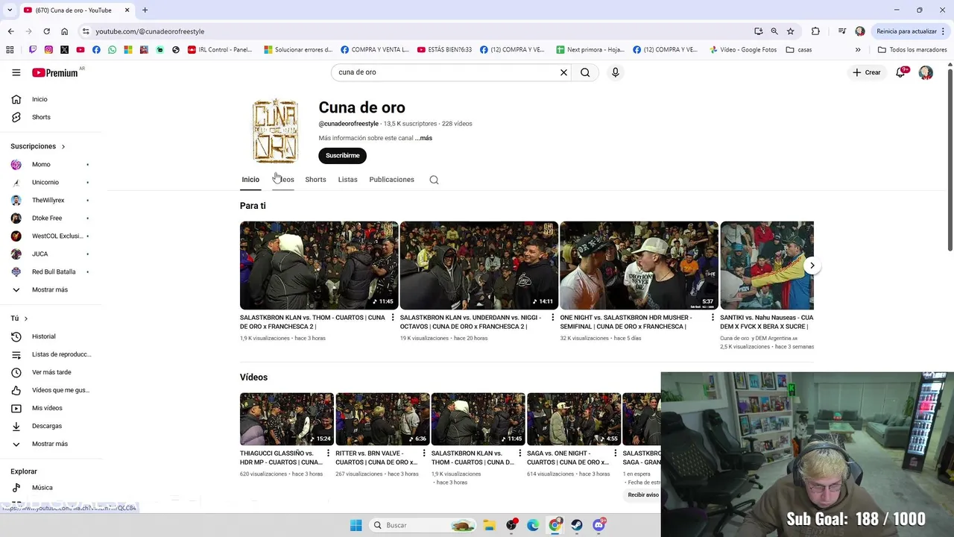Open the notifications bell
The width and height of the screenshot is (954, 537).
click(900, 72)
